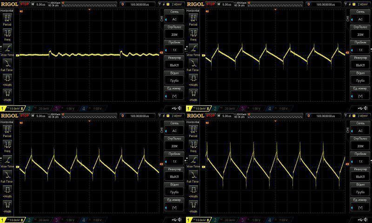This screenshot has height=223, width=372.
Task: Toggle Инвертир ВЫКЛ in bottom-left scope
Action: click(174, 174)
